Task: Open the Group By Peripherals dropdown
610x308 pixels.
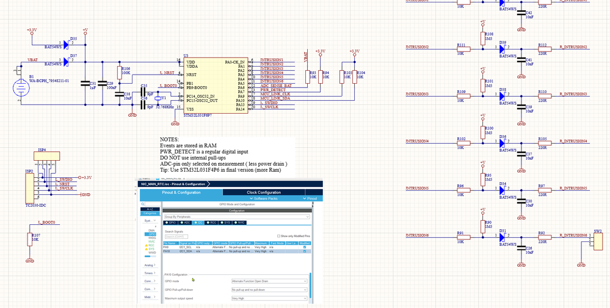Action: click(x=238, y=217)
